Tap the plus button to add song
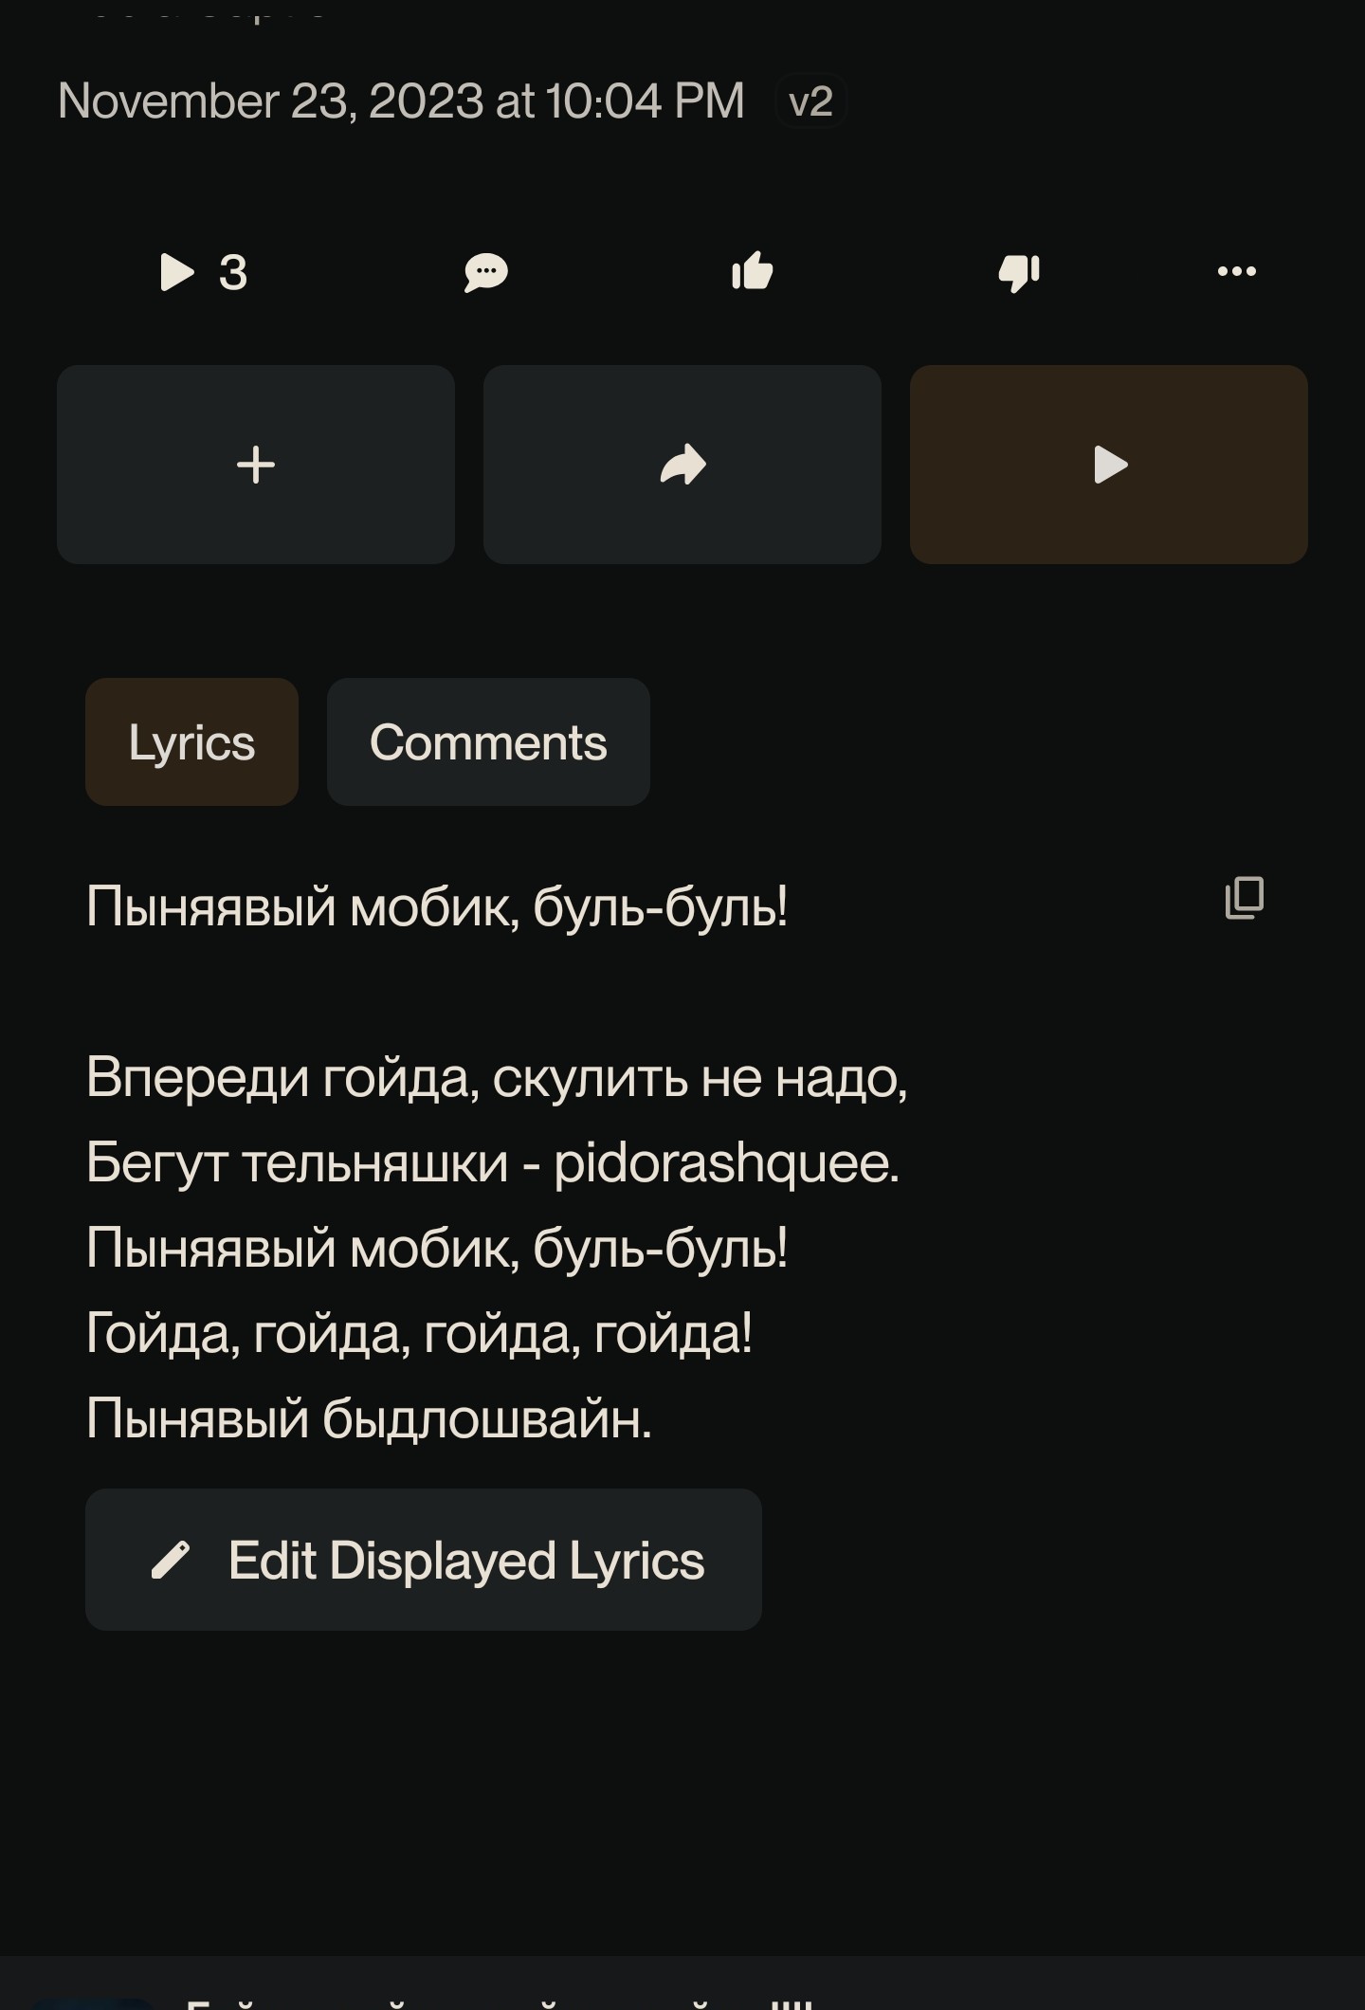Viewport: 1365px width, 2010px height. coord(256,465)
